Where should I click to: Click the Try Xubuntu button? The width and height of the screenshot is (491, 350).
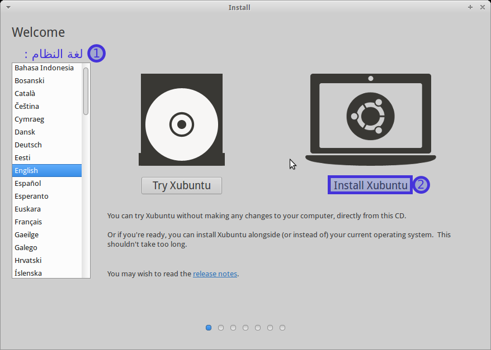(x=182, y=186)
